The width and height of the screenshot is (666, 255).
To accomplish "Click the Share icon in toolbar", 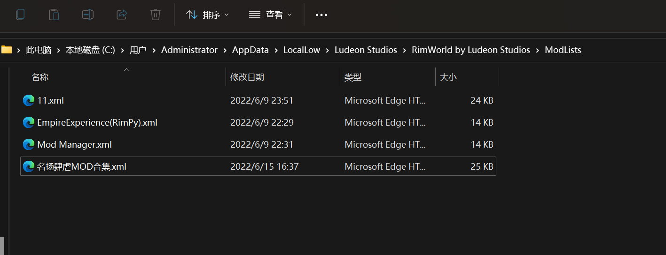I will point(122,15).
